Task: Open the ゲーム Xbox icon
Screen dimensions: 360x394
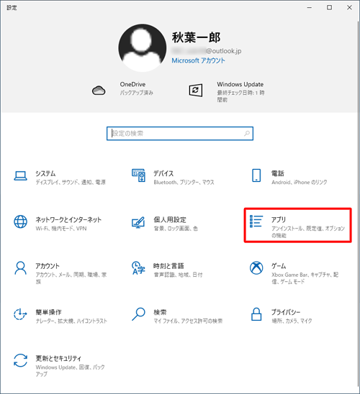Action: point(256,268)
